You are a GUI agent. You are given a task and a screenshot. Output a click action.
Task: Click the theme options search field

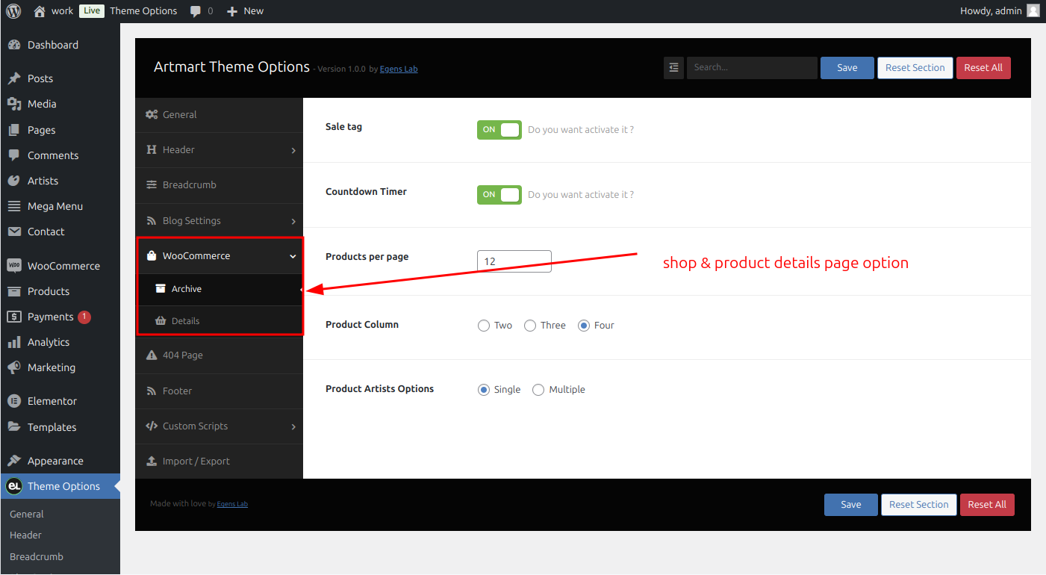pyautogui.click(x=752, y=67)
